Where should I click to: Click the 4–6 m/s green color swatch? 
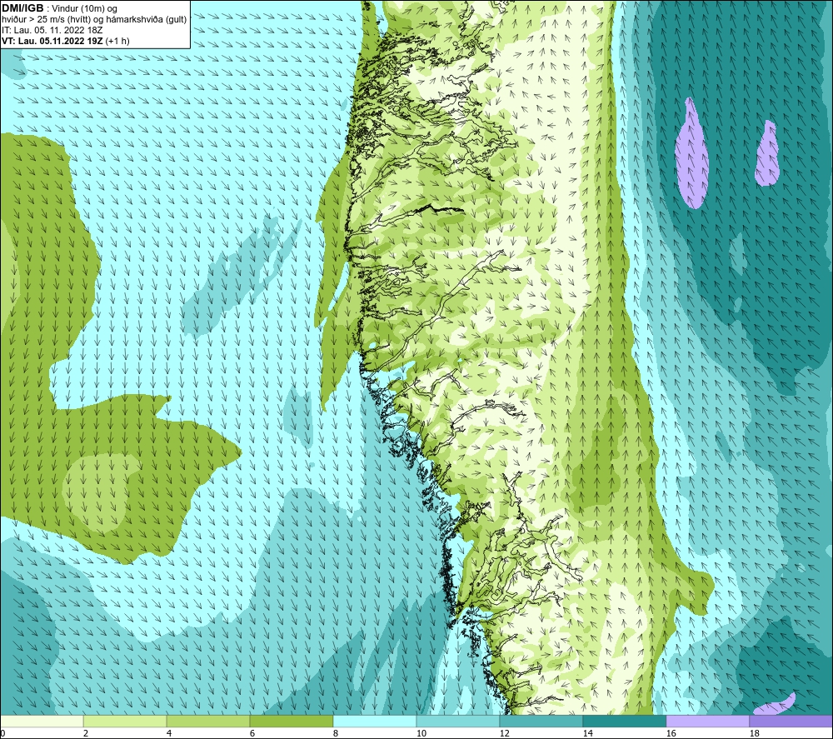pyautogui.click(x=208, y=721)
